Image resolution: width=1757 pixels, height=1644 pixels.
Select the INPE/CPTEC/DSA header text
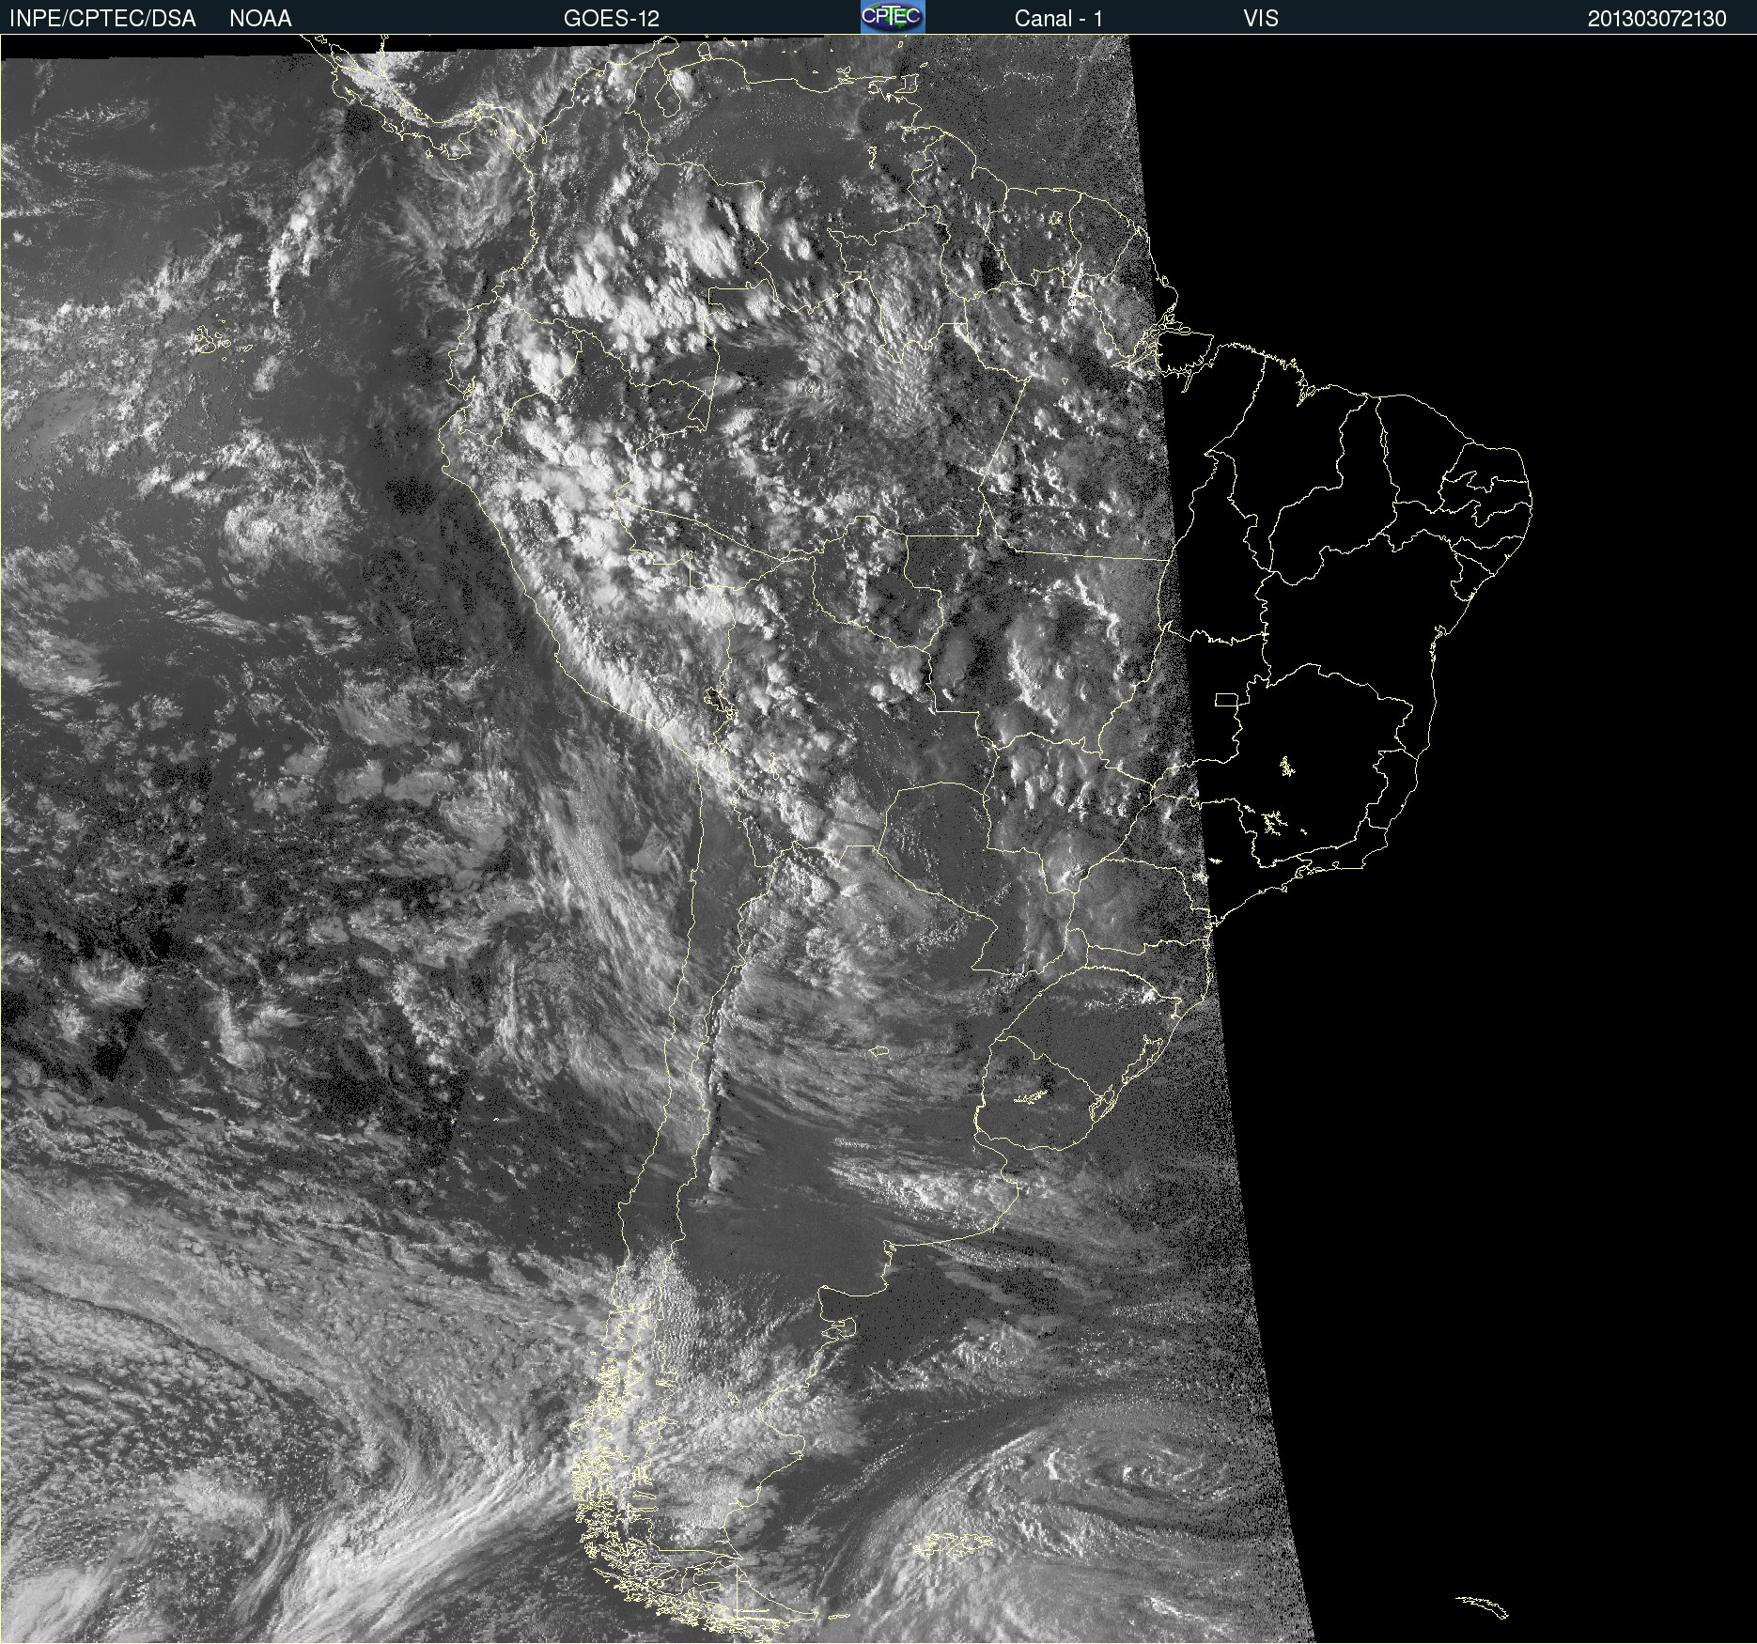102,19
